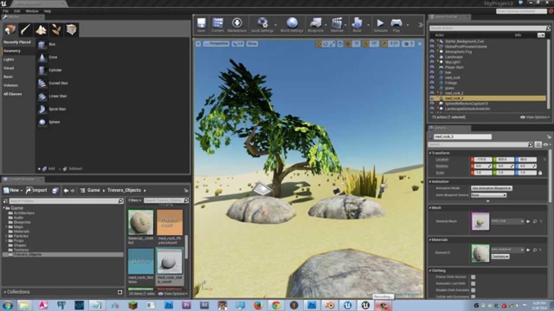The width and height of the screenshot is (554, 311).
Task: Select the med_rock_3 actor in Scene Outliner
Action: pos(459,98)
